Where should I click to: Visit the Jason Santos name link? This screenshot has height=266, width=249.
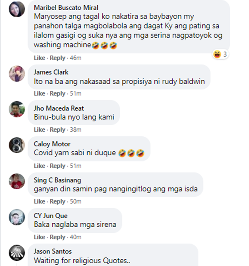pyautogui.click(x=53, y=251)
